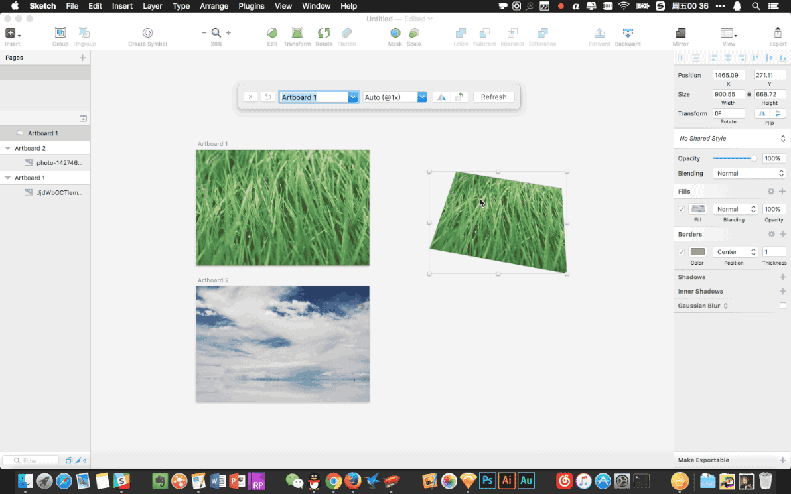Add a new page with plus icon
The image size is (791, 494).
tap(83, 58)
